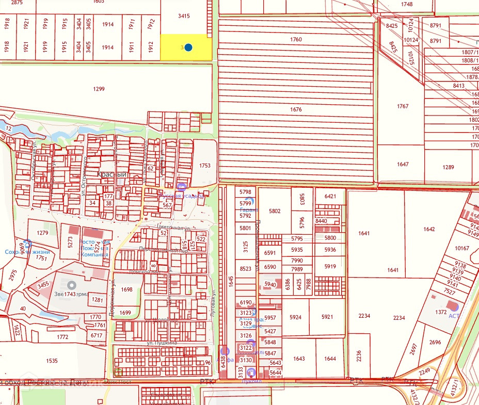Open the Сохрани жизни marker icon
This screenshot has height=405, width=479.
pos(28,244)
